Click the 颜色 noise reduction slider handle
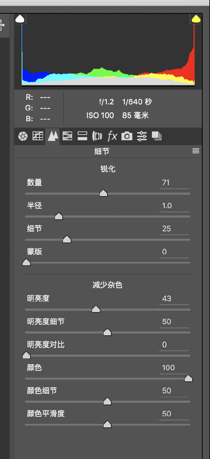 [x=188, y=379]
